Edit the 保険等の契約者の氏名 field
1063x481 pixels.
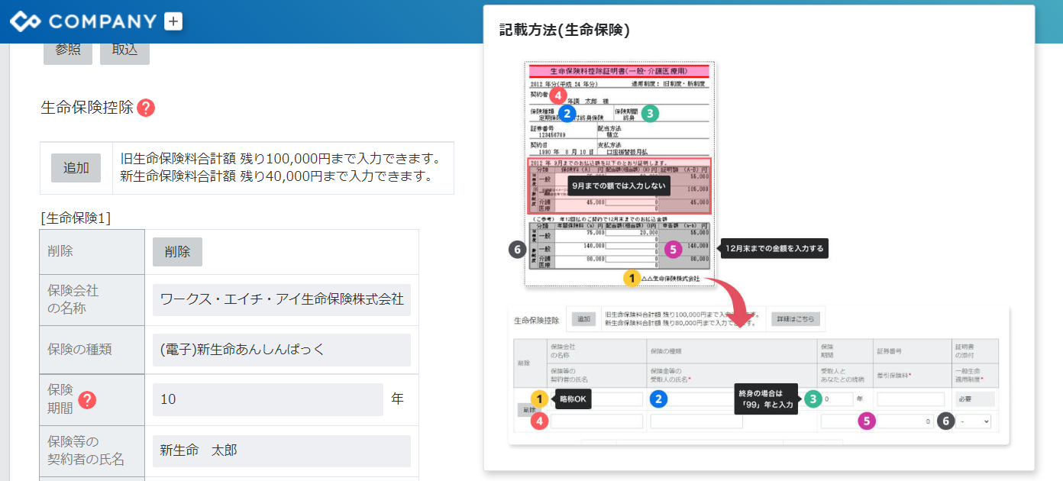tap(282, 451)
